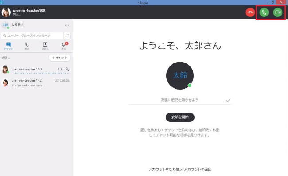This screenshot has width=288, height=176.
Task: Confirm the mood message with checkmark icon
Action: tap(228, 100)
